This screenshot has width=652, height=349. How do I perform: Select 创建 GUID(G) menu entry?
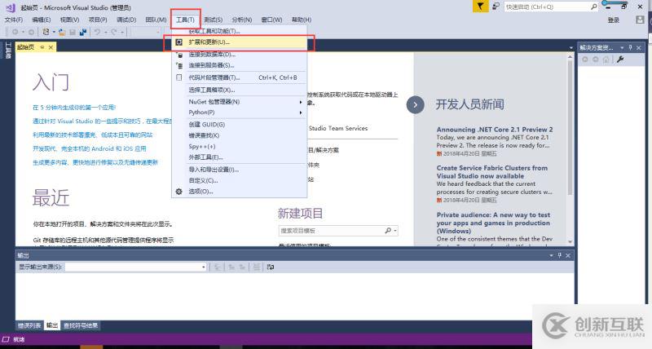(x=240, y=125)
